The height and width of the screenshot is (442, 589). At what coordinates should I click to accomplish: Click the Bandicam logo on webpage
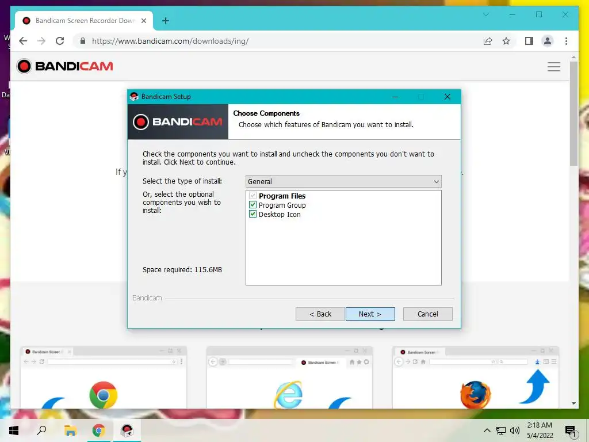point(65,67)
